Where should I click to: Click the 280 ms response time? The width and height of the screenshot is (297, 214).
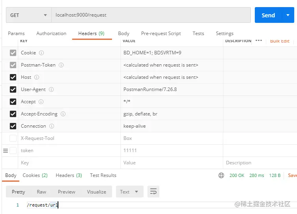[257, 175]
